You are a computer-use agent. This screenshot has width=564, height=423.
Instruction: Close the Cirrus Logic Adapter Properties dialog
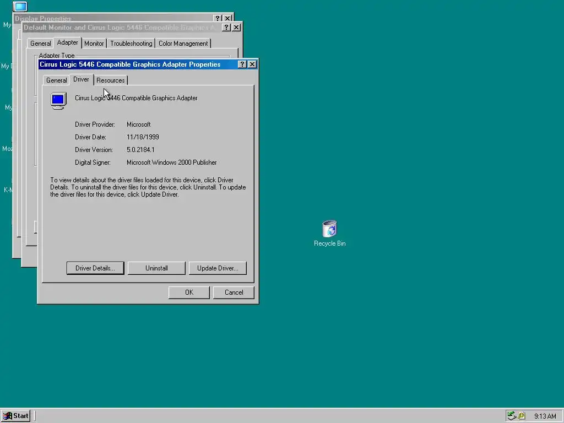point(252,64)
